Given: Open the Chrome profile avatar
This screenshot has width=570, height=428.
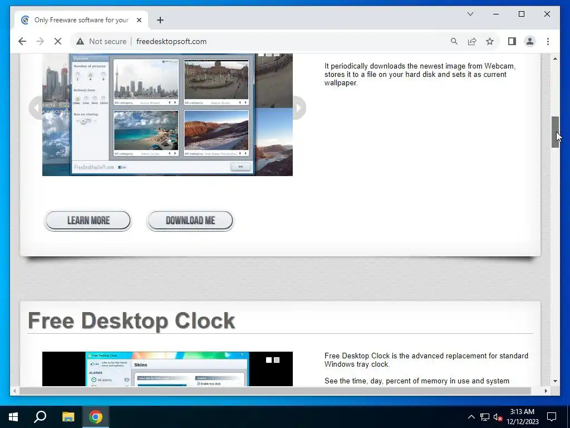Looking at the screenshot, I should tap(530, 41).
